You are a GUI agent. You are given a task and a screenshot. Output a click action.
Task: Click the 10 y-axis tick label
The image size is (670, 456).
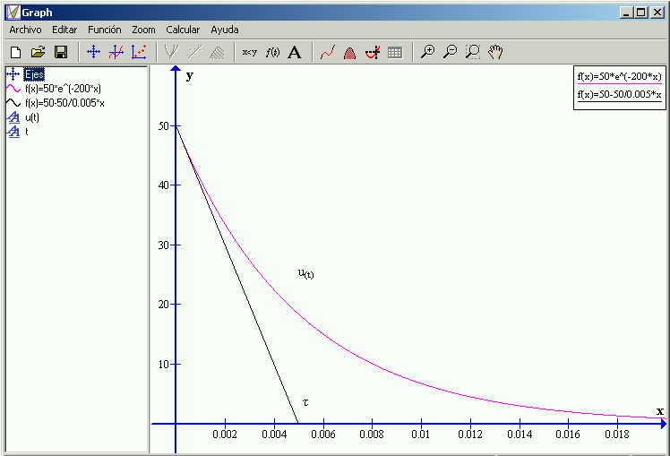163,365
